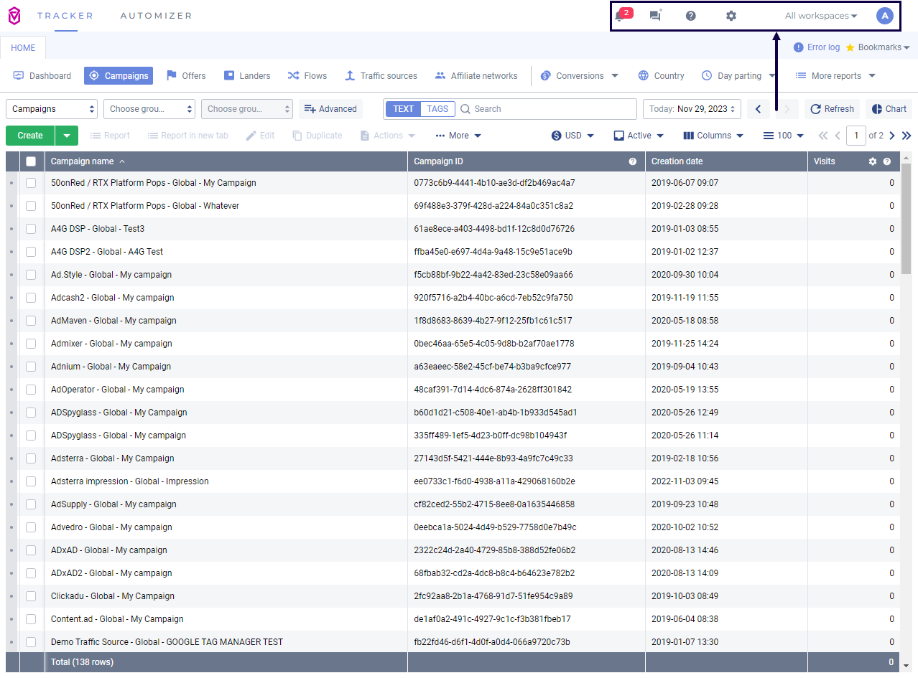This screenshot has height=678, width=918.
Task: Go to the next page arrow
Action: [x=892, y=136]
